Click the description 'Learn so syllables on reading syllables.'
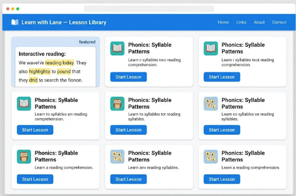Image resolution: width=296 pixels, height=196 pixels. (x=247, y=117)
